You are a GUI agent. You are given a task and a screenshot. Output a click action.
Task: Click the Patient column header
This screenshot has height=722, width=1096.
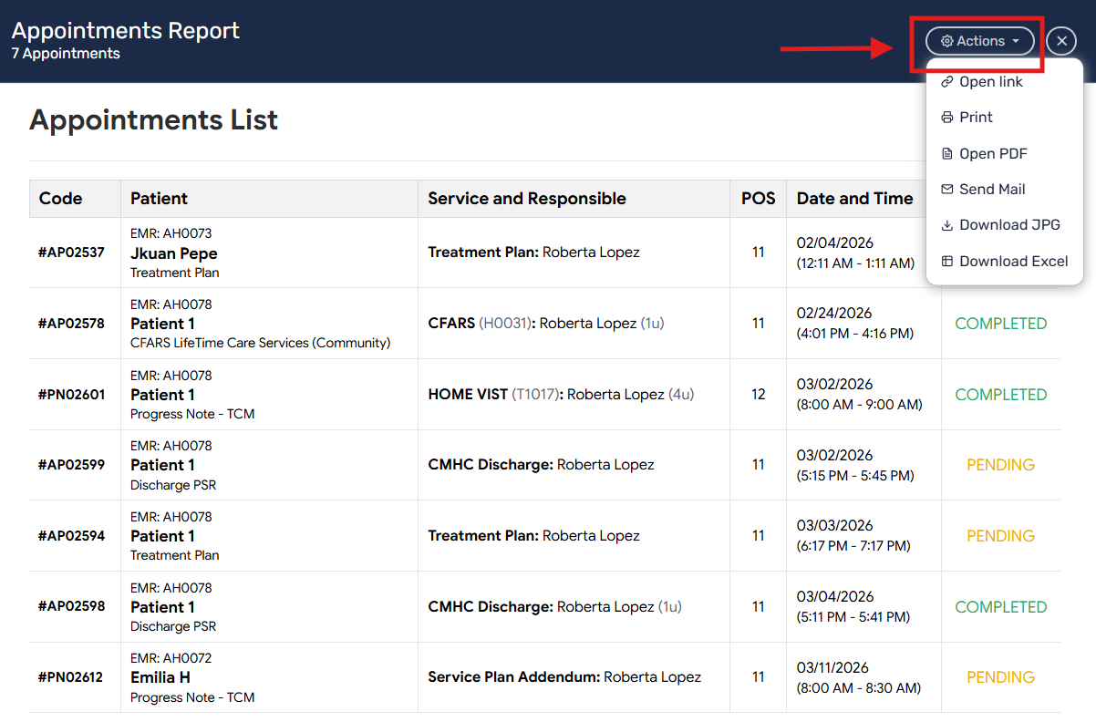(159, 199)
